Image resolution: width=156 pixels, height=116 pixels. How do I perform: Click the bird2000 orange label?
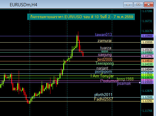click(x=105, y=59)
